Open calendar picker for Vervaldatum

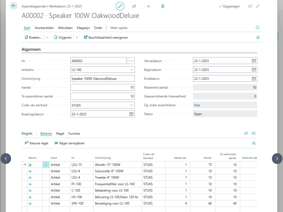pyautogui.click(x=254, y=61)
